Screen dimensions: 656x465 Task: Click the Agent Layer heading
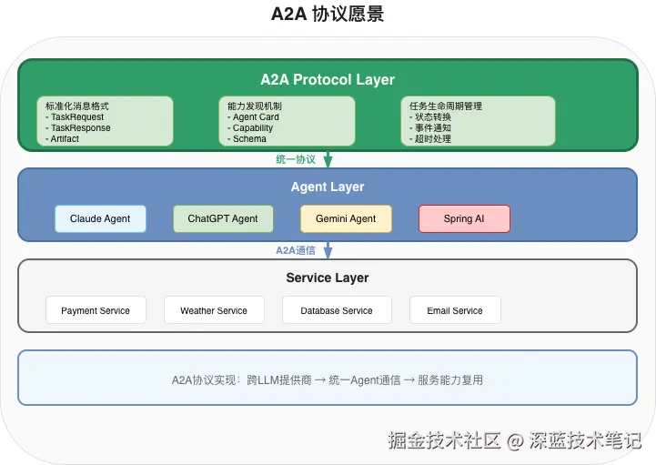point(328,187)
